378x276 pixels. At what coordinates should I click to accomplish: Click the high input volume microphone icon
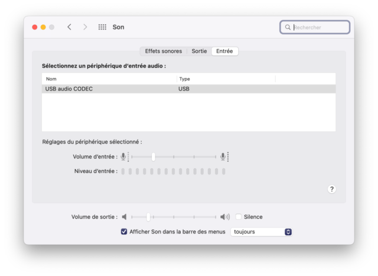coord(223,157)
